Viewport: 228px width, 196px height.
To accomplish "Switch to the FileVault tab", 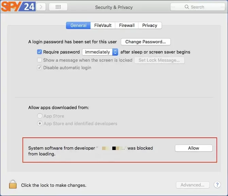I will pos(103,26).
